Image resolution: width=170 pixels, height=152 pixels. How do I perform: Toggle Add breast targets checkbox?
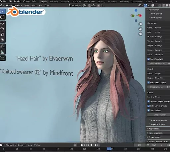[148, 82]
